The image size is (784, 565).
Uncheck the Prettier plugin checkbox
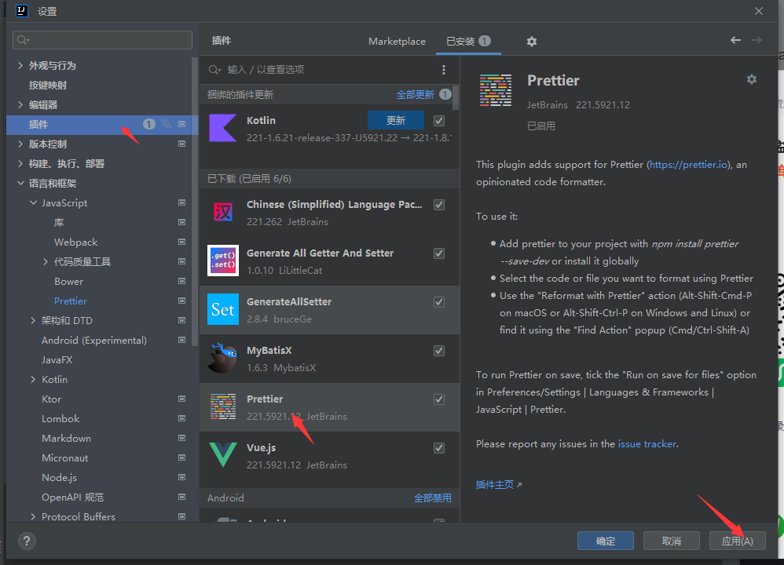point(439,399)
